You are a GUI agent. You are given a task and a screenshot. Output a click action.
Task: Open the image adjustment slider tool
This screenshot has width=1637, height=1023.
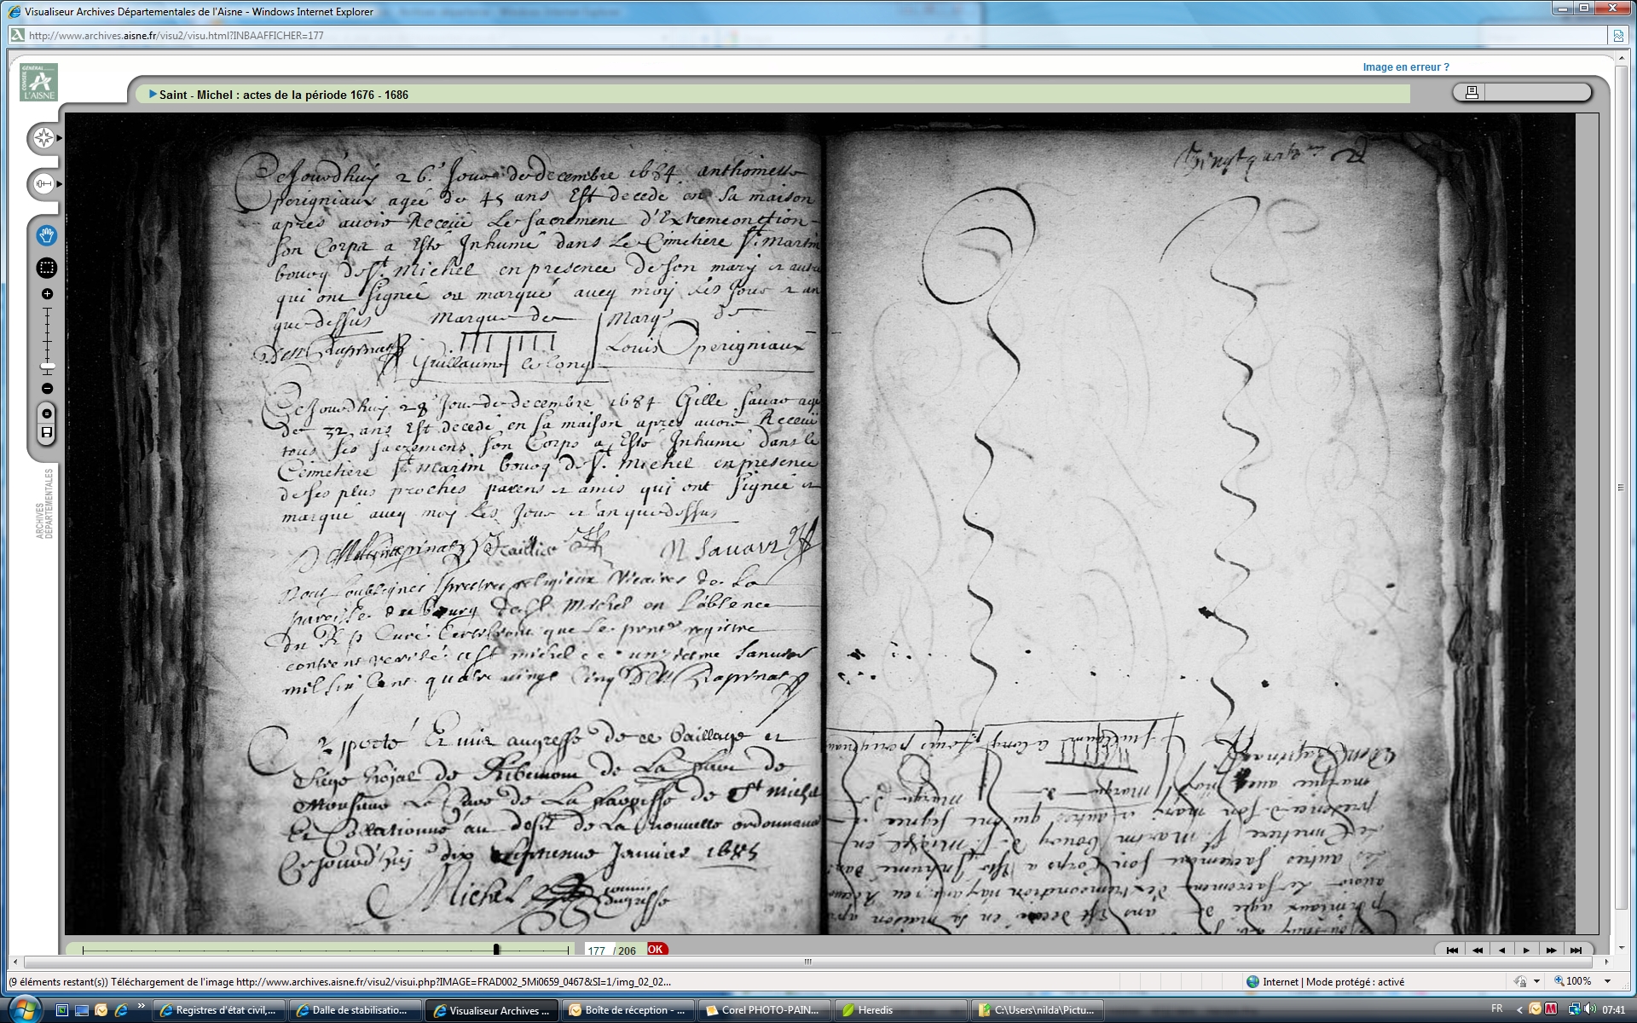pos(43,183)
